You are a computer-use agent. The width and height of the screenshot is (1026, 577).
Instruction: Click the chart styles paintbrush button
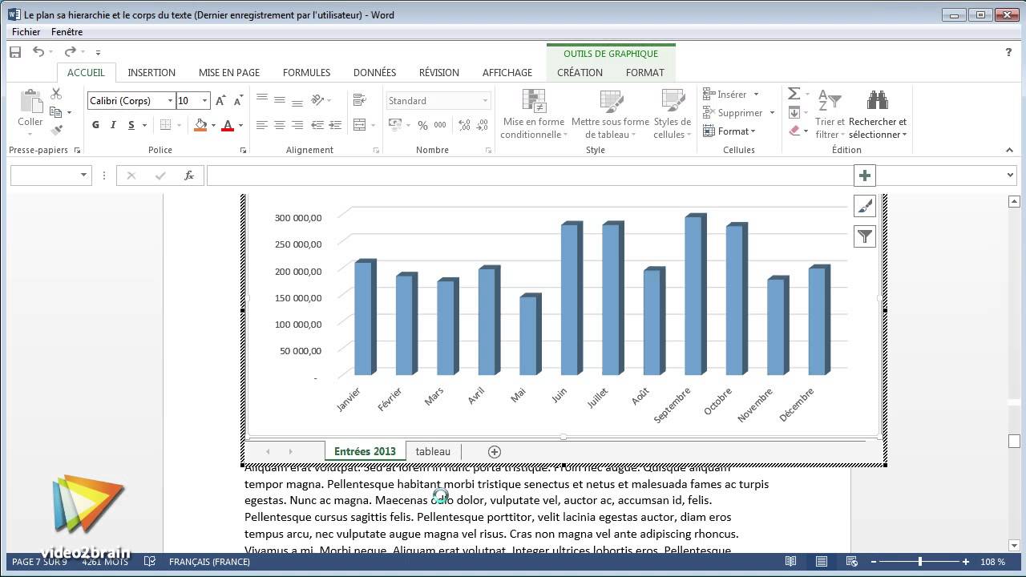[x=865, y=206]
